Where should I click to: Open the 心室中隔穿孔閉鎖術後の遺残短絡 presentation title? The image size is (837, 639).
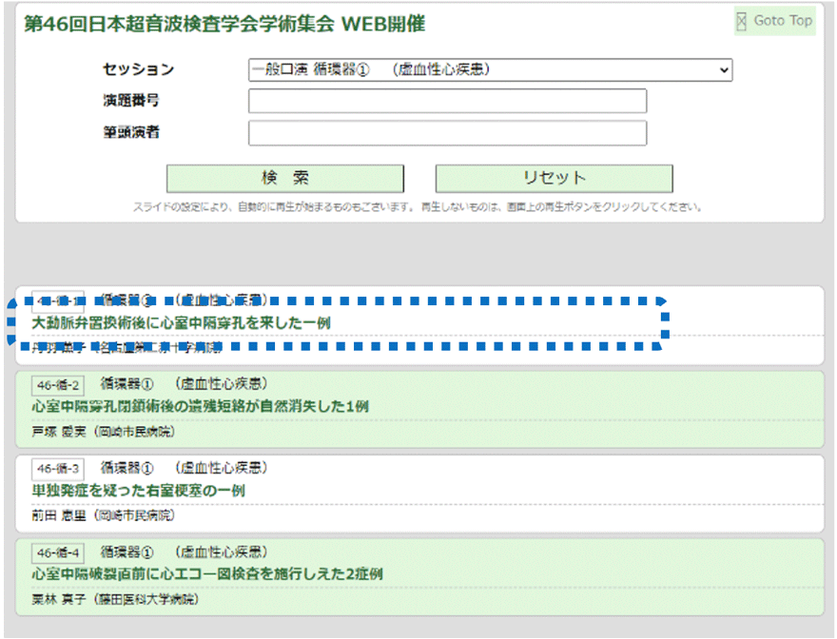(201, 407)
